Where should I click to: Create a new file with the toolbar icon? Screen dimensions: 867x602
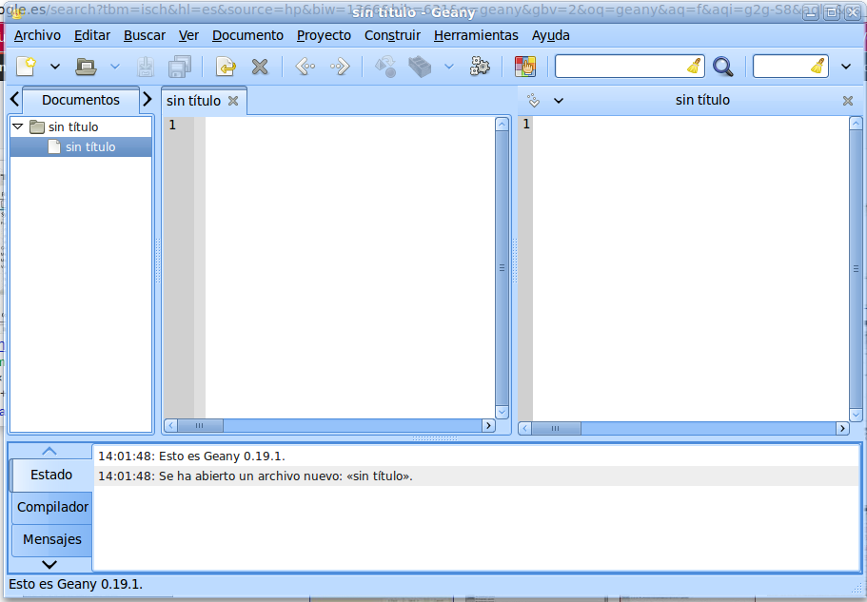click(26, 67)
